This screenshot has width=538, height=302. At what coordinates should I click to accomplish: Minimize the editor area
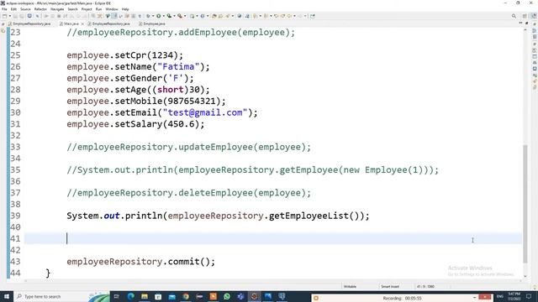pos(520,23)
